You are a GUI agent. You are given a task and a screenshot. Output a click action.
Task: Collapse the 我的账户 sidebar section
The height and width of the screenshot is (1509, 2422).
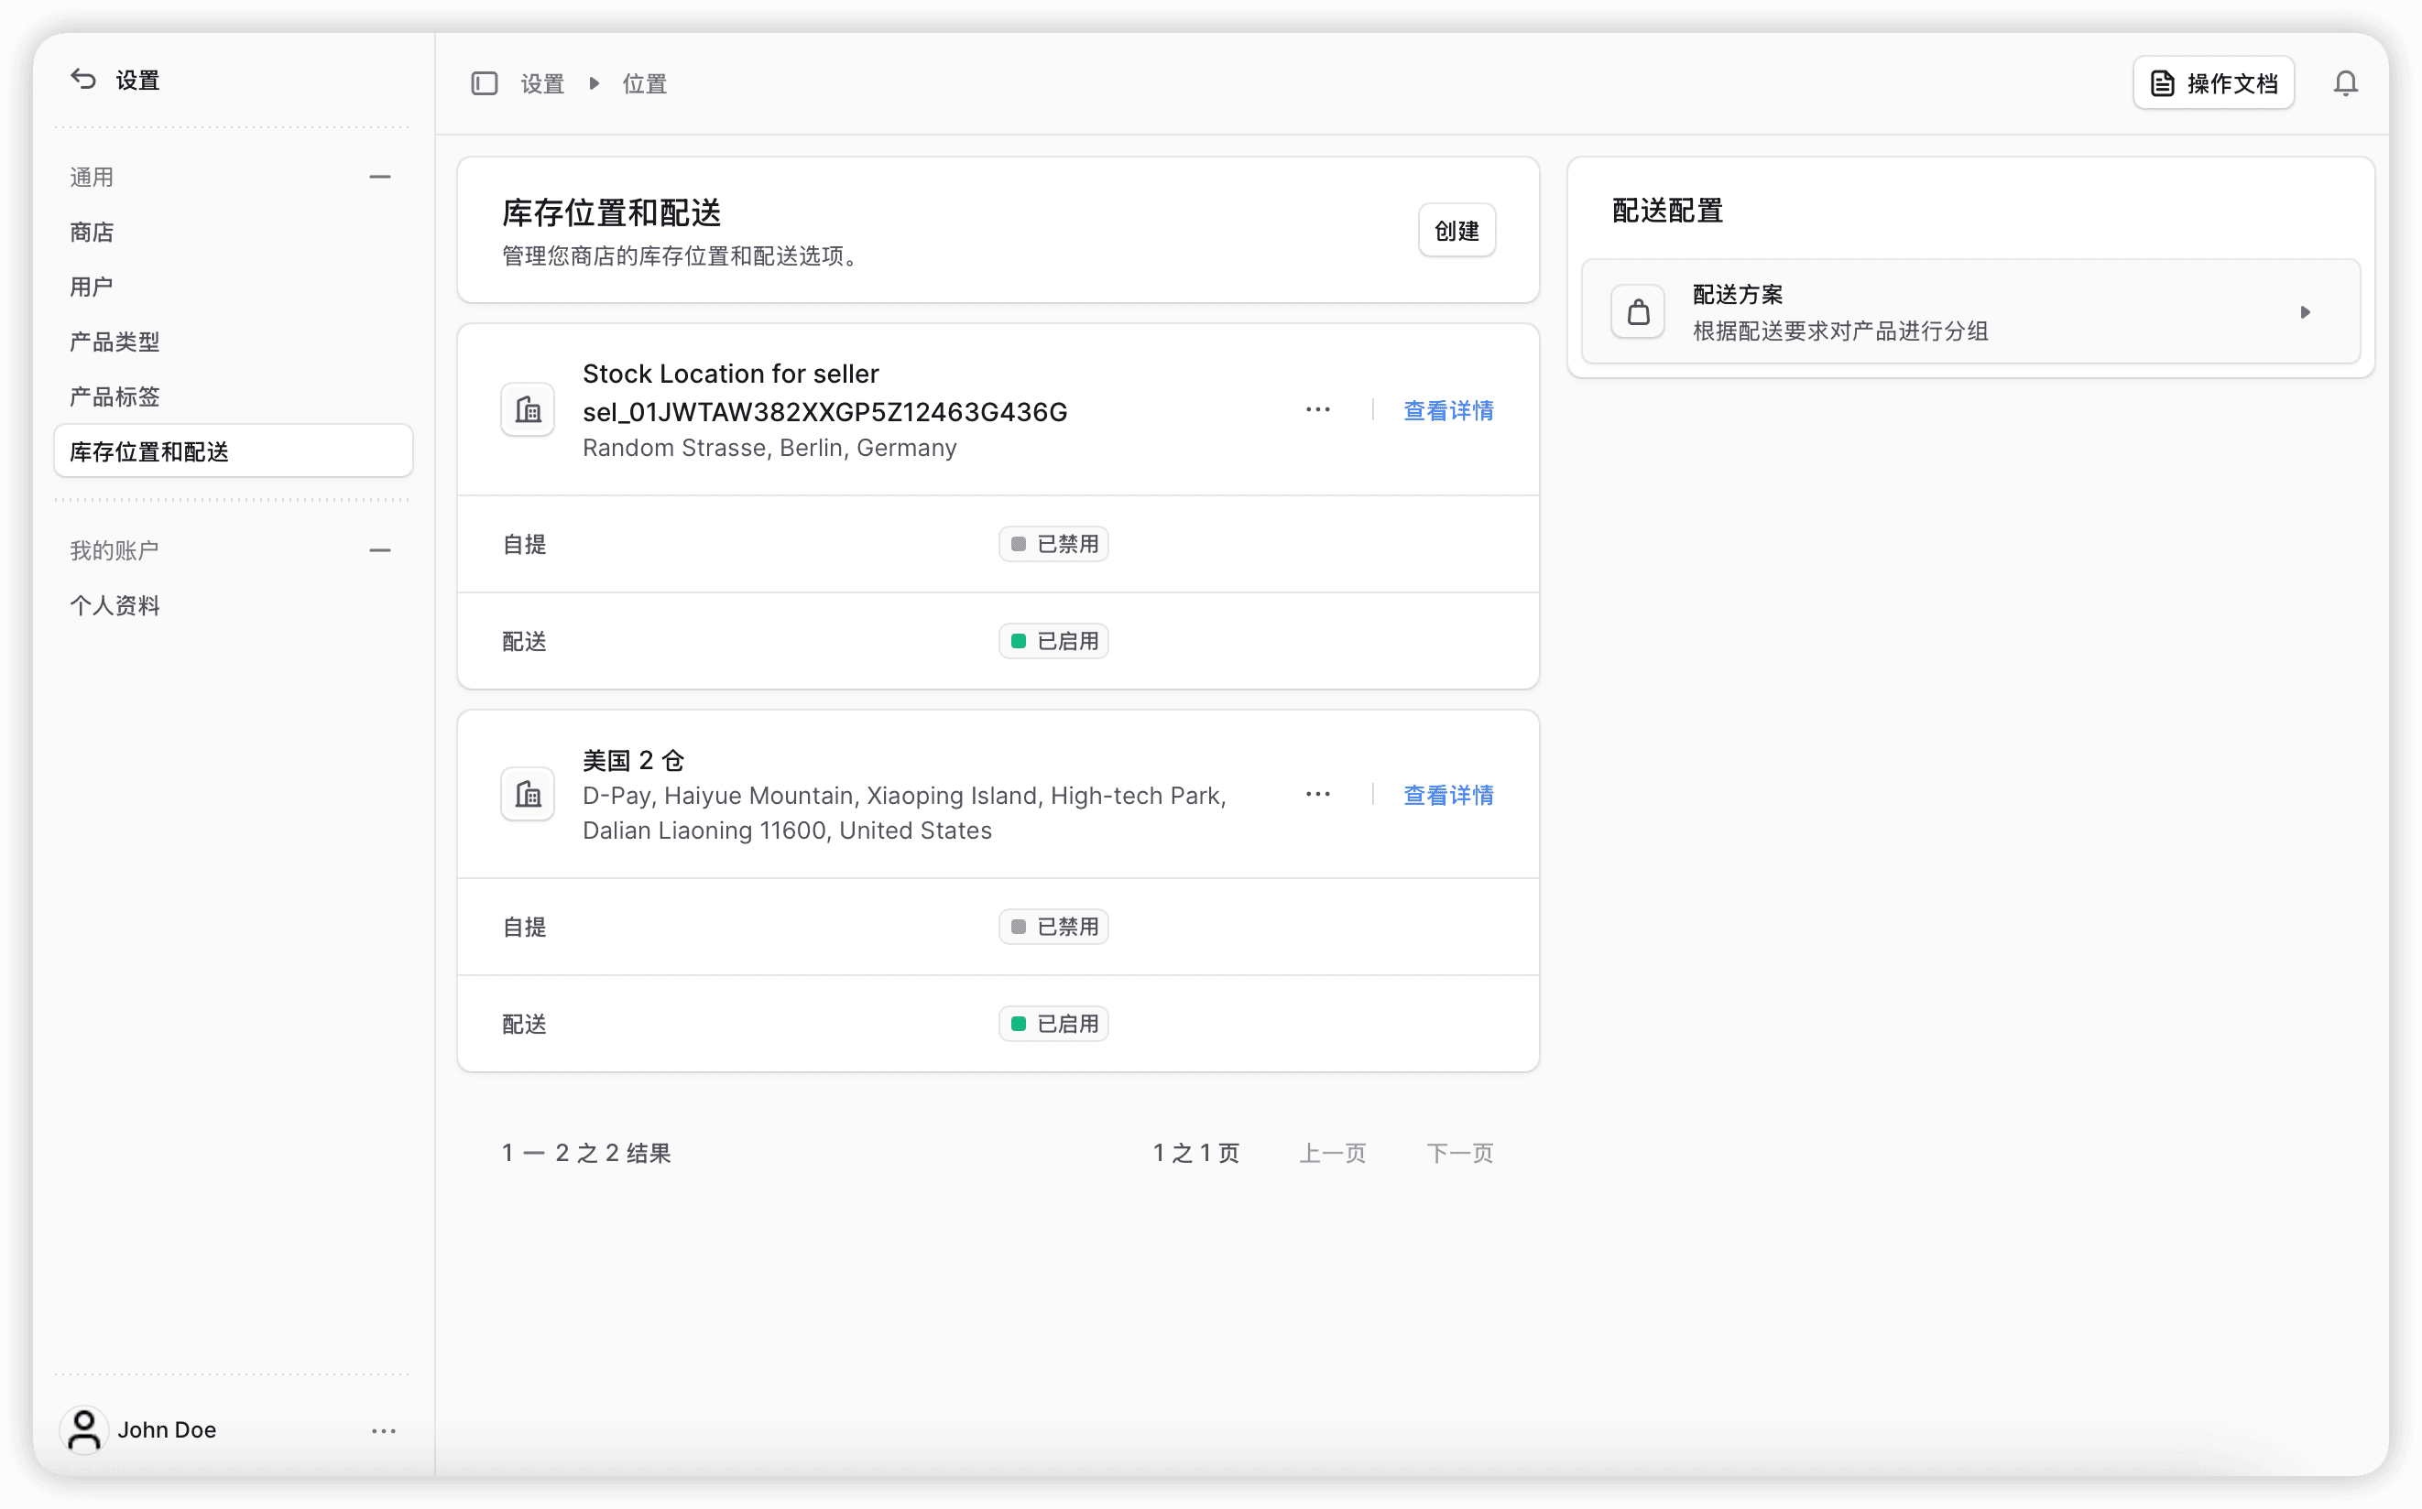379,551
